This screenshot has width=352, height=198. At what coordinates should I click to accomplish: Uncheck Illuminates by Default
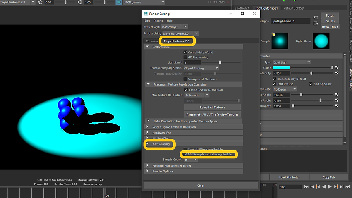click(x=274, y=79)
